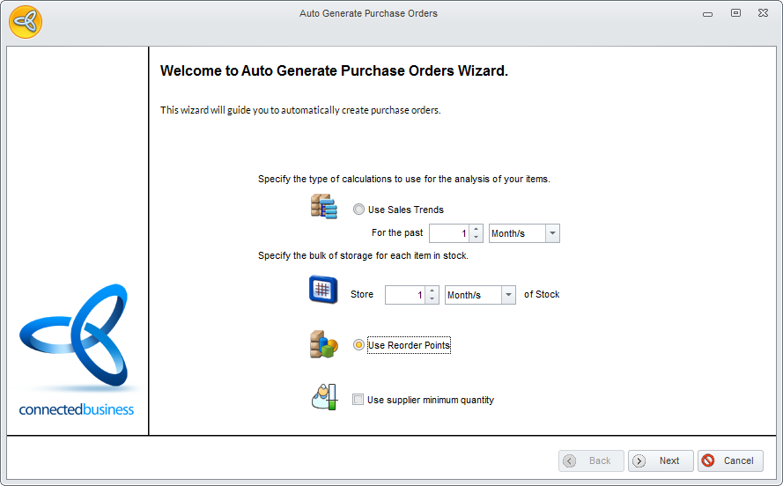Viewport: 783px width, 486px height.
Task: Increase the Store quantity value
Action: [432, 291]
